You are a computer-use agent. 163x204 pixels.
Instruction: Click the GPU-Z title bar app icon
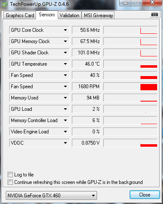coord(5,5)
